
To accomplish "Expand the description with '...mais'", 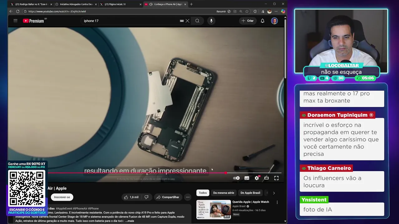I will [130, 221].
